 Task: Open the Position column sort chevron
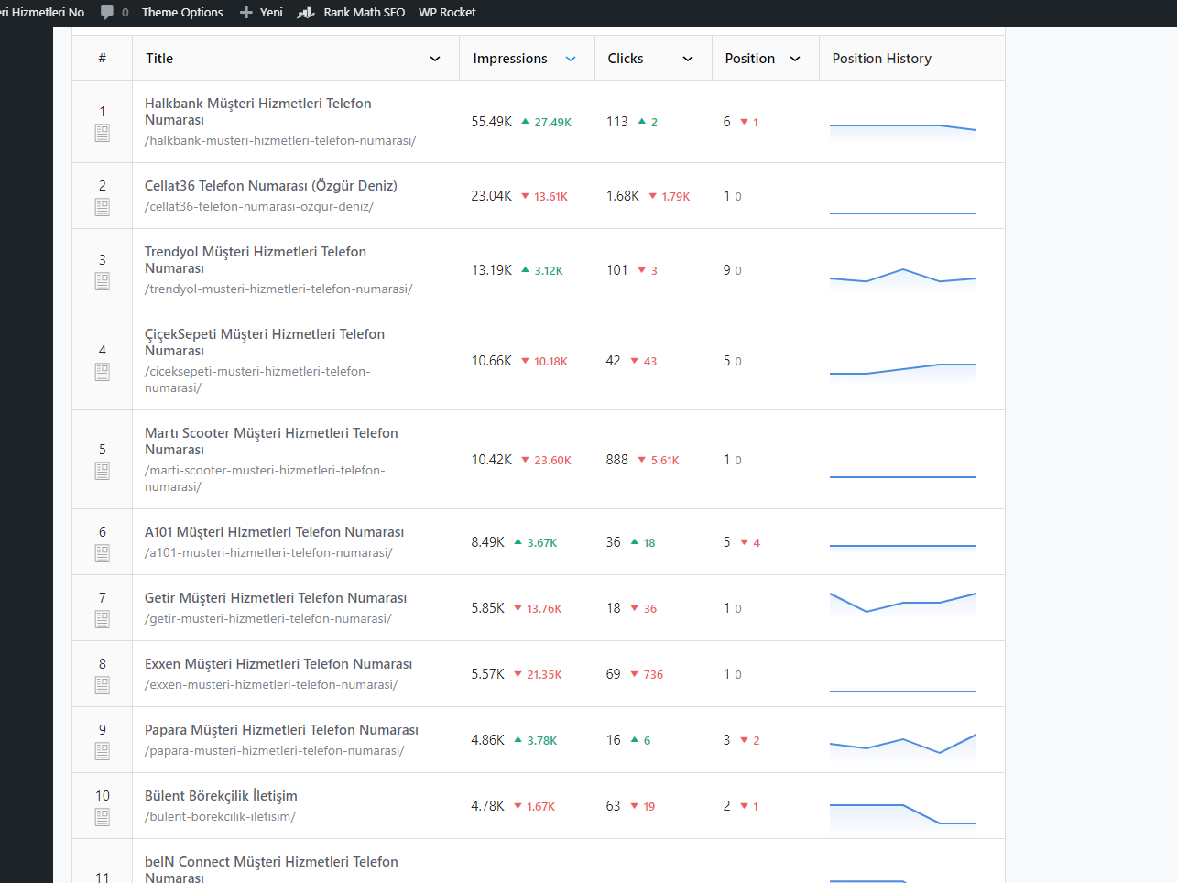tap(795, 59)
